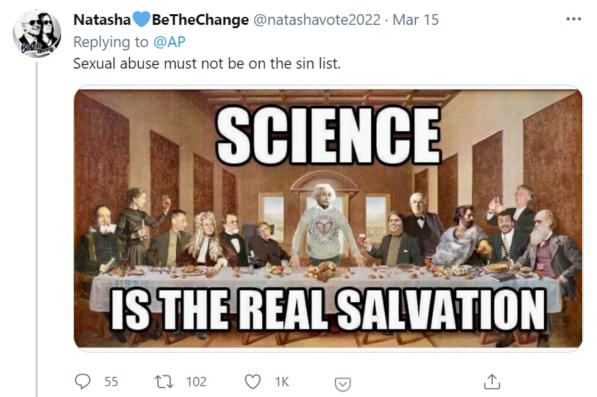The width and height of the screenshot is (597, 397).
Task: Click the reply speech bubble icon
Action: click(x=82, y=382)
